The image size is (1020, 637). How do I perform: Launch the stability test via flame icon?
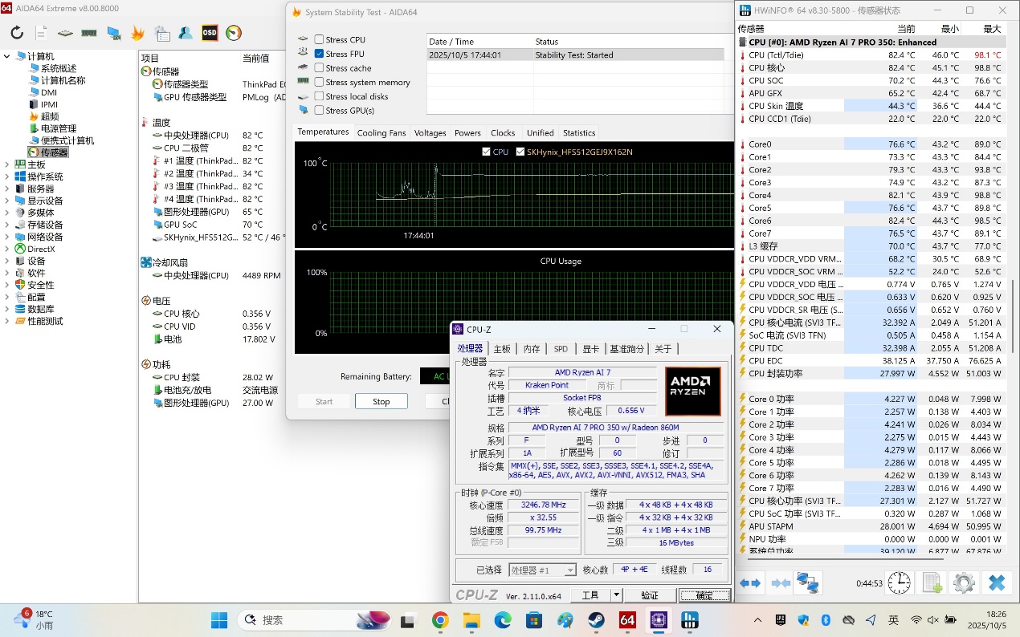(137, 33)
